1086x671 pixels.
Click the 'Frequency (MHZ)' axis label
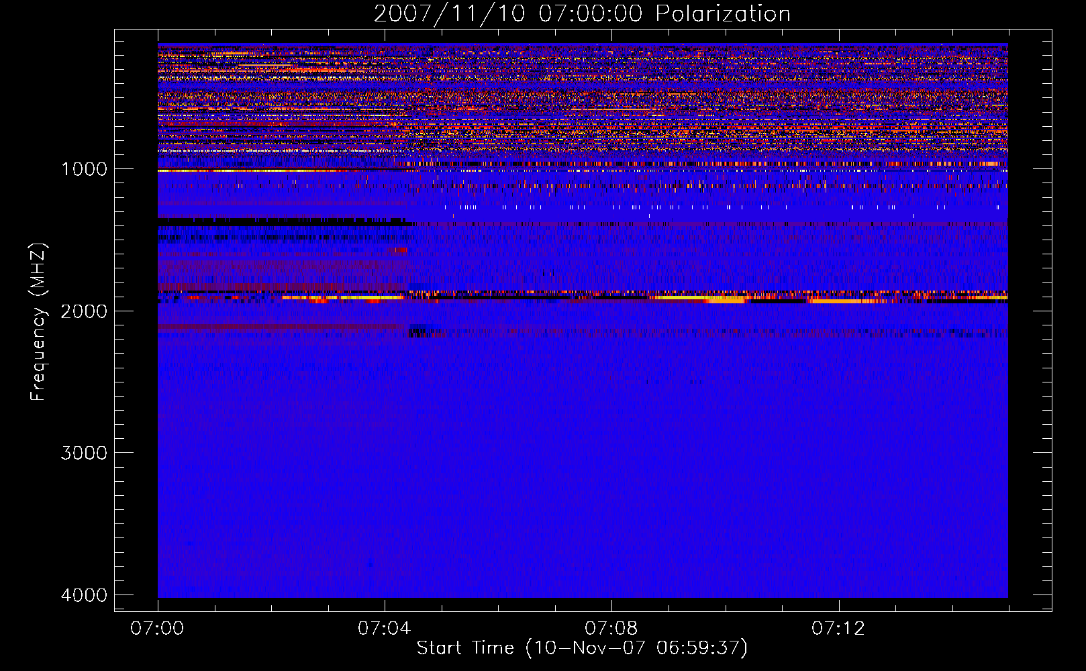tap(38, 322)
